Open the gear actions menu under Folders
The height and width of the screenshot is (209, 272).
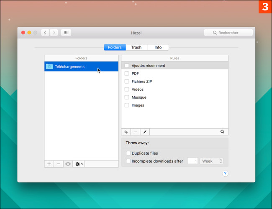click(79, 164)
